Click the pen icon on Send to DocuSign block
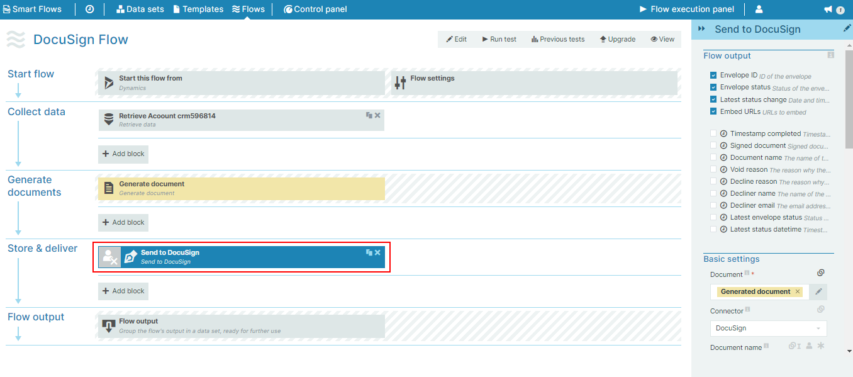This screenshot has height=377, width=853. coord(130,257)
